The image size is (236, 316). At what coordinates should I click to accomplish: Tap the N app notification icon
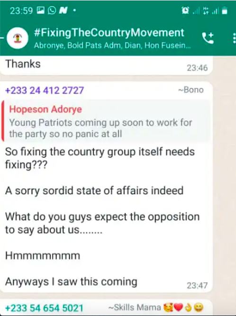[x=64, y=10]
